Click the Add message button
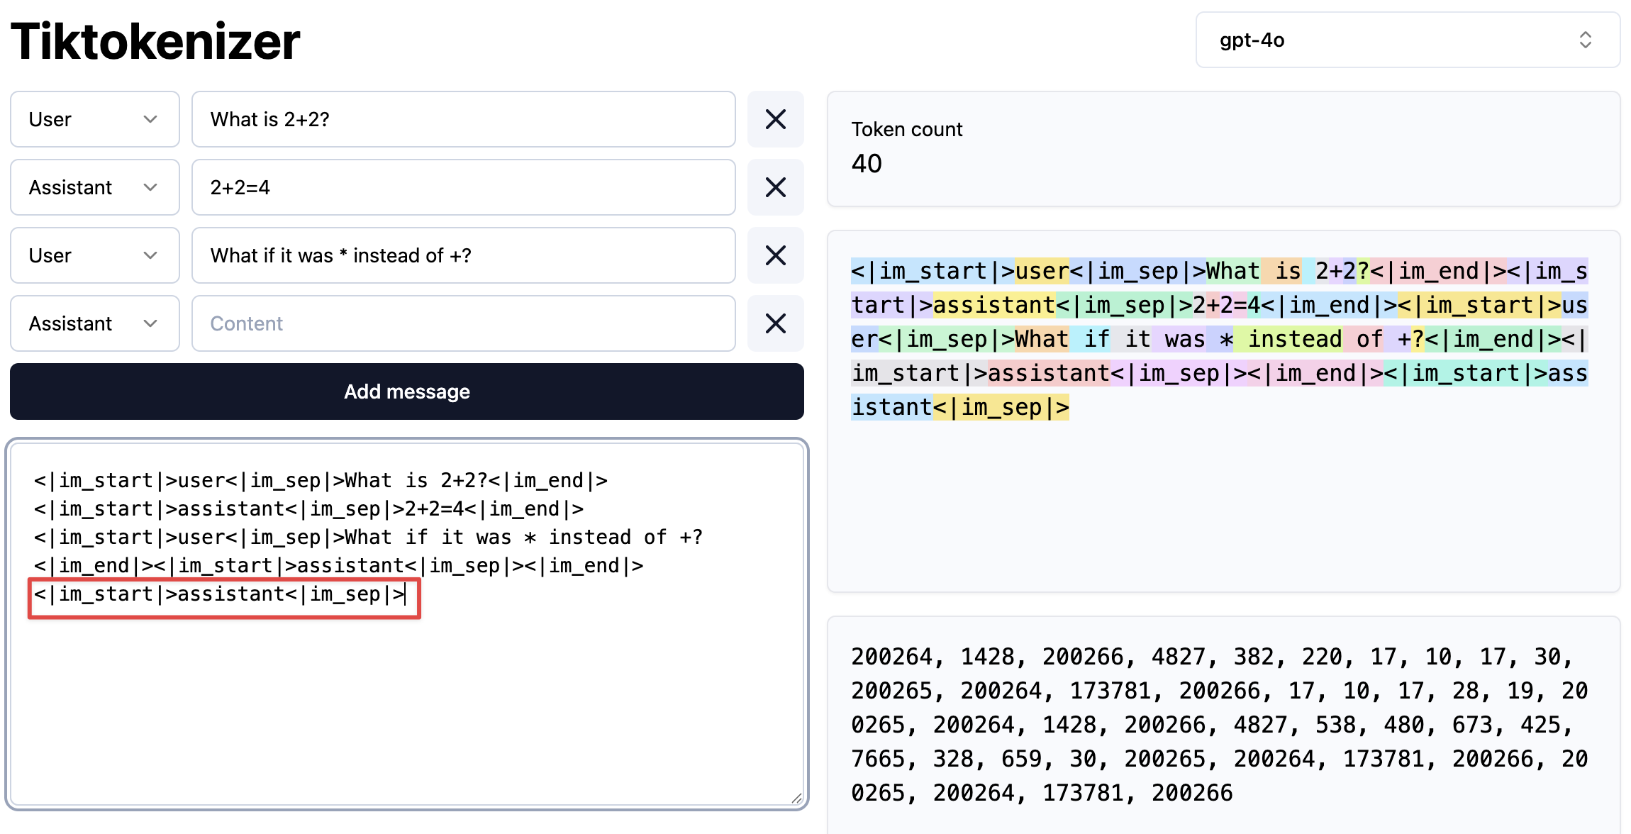Image resolution: width=1631 pixels, height=834 pixels. coord(406,391)
